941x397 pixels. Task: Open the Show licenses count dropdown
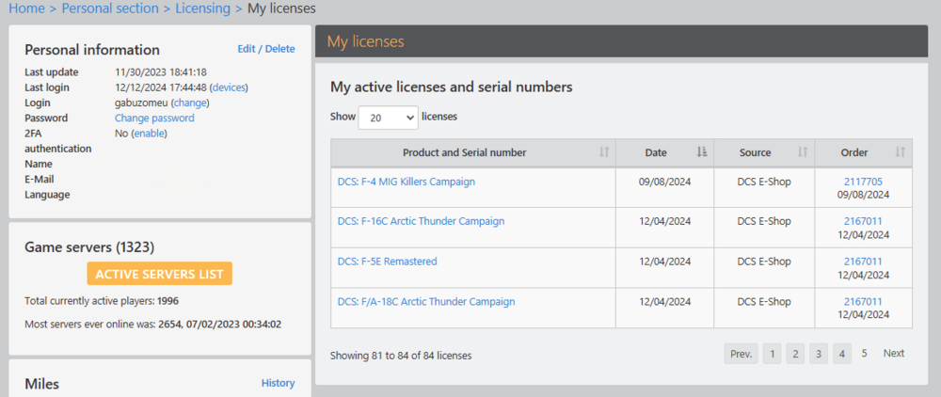point(388,118)
